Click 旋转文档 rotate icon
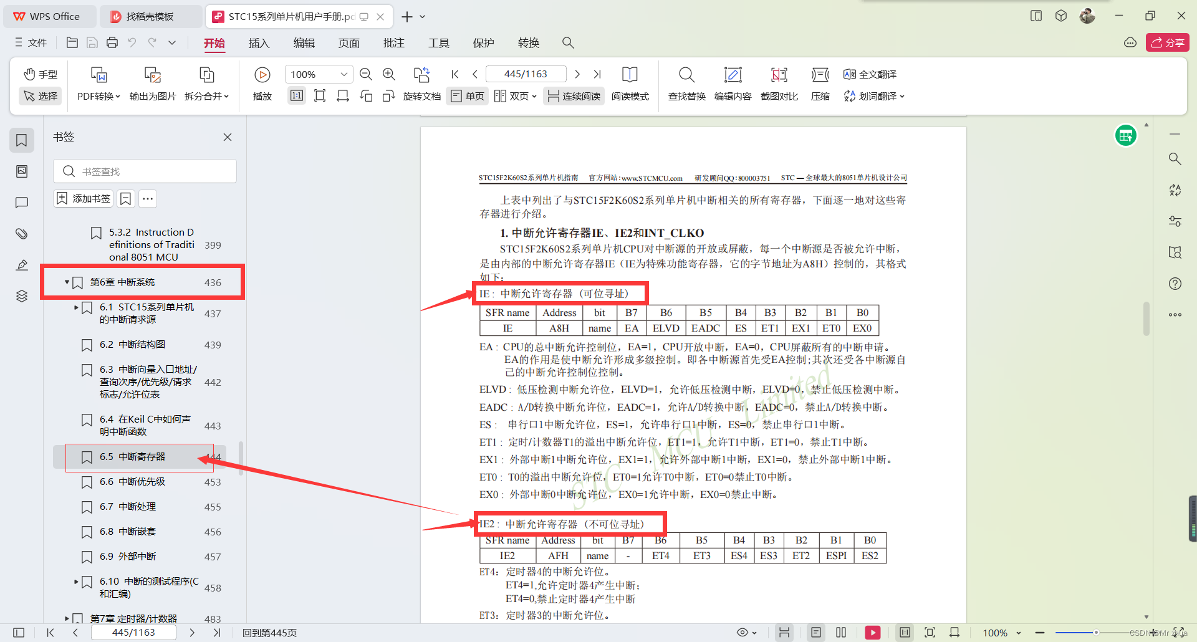The width and height of the screenshot is (1197, 642). pyautogui.click(x=422, y=75)
